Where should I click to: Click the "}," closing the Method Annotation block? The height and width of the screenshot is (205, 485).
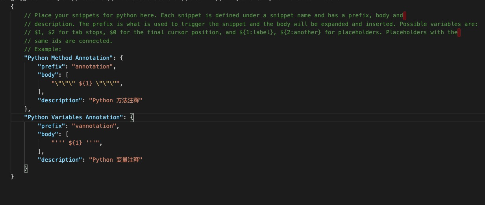(28, 109)
